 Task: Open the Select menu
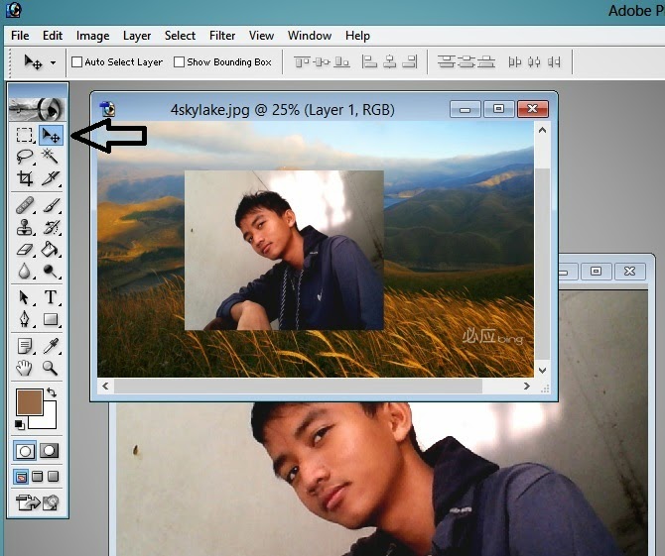181,36
